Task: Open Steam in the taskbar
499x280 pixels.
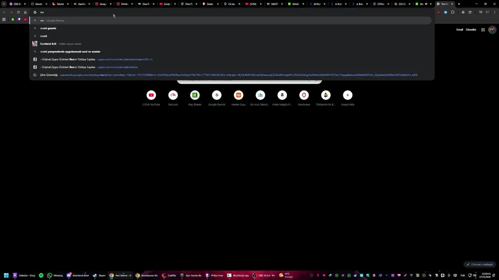Action: 99,275
